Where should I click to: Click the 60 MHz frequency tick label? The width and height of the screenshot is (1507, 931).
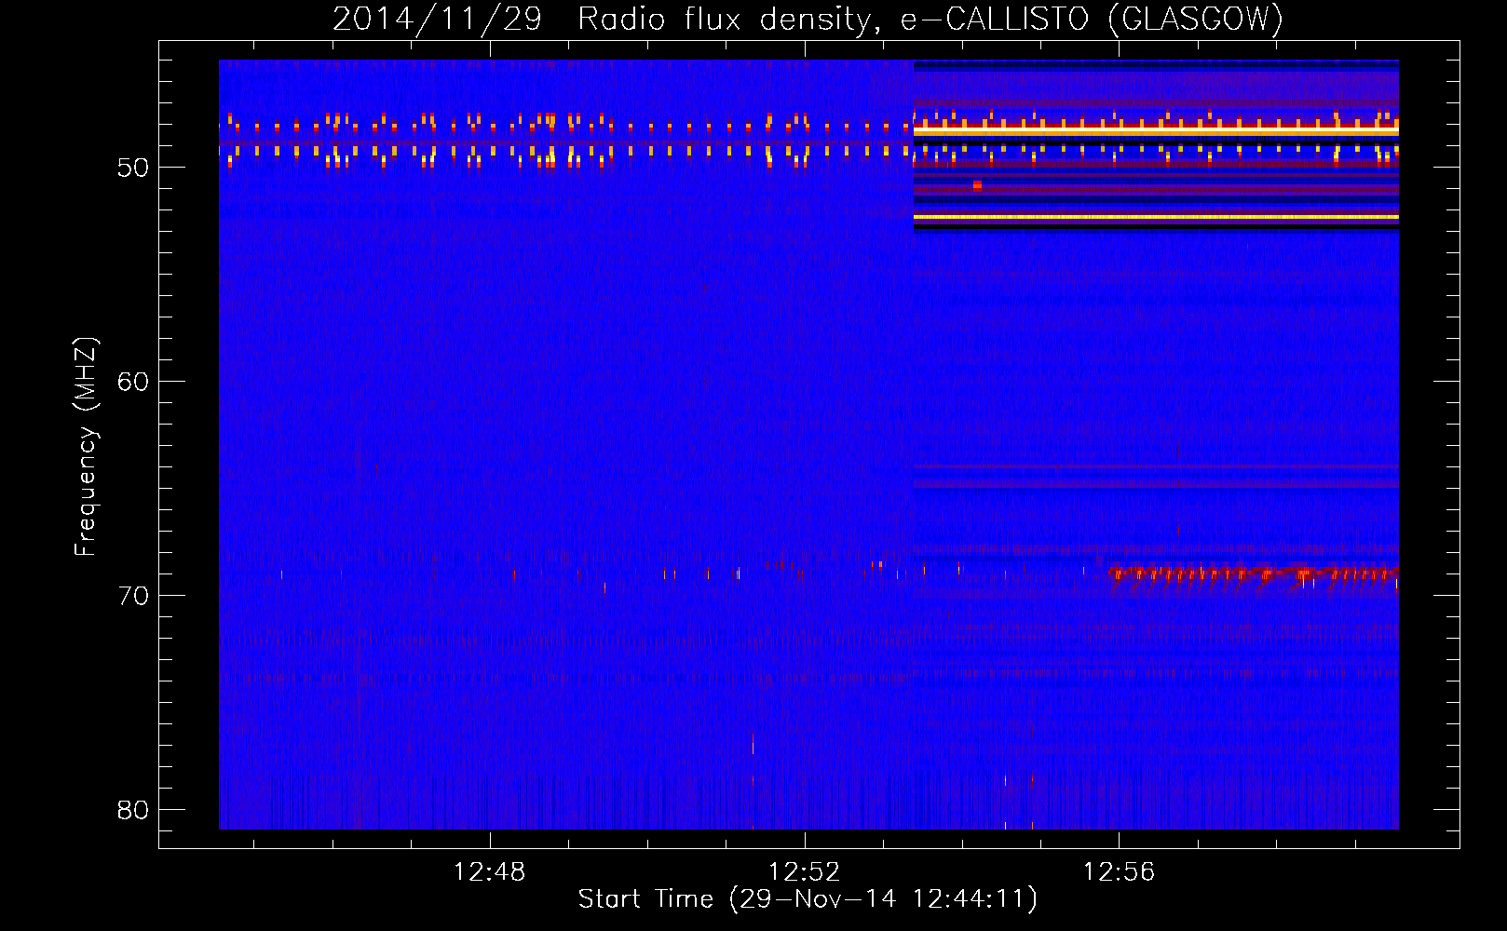[x=133, y=382]
